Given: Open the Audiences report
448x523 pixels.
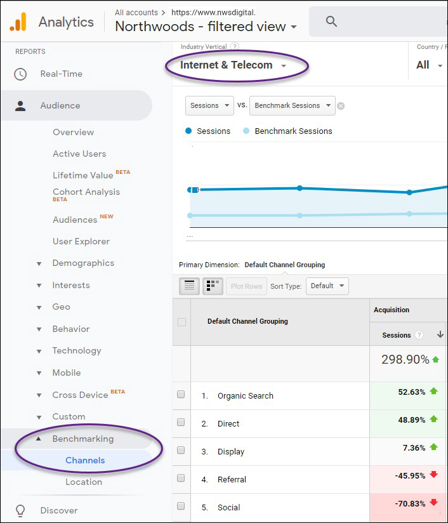Looking at the screenshot, I should point(75,220).
